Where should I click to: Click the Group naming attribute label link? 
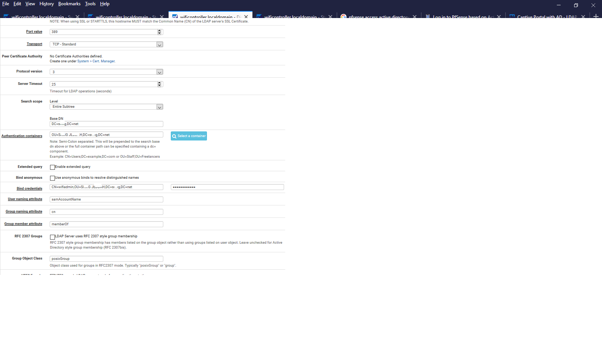pyautogui.click(x=24, y=211)
